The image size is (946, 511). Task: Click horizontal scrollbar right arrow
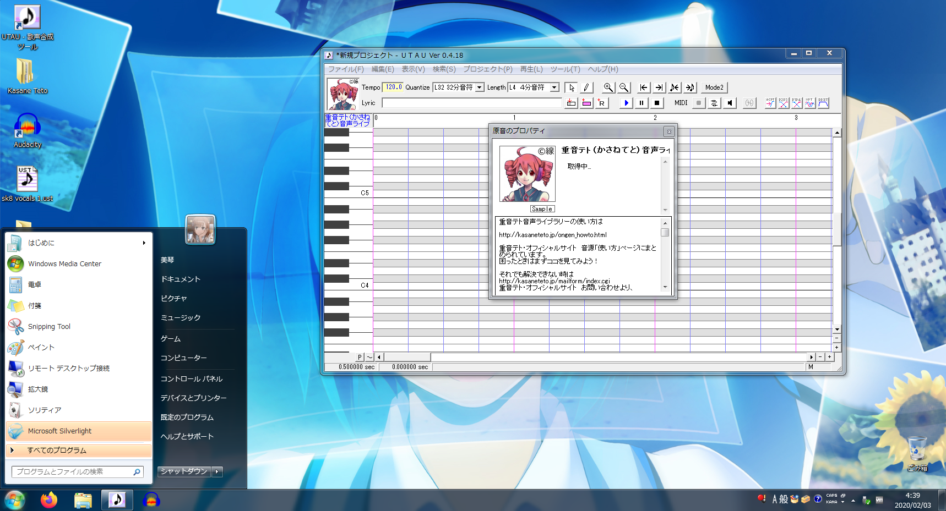click(811, 357)
